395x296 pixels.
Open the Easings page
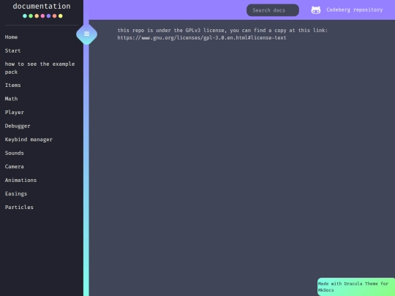tap(16, 194)
